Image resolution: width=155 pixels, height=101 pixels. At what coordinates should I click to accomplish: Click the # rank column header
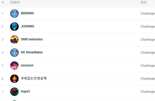pos(3,2)
